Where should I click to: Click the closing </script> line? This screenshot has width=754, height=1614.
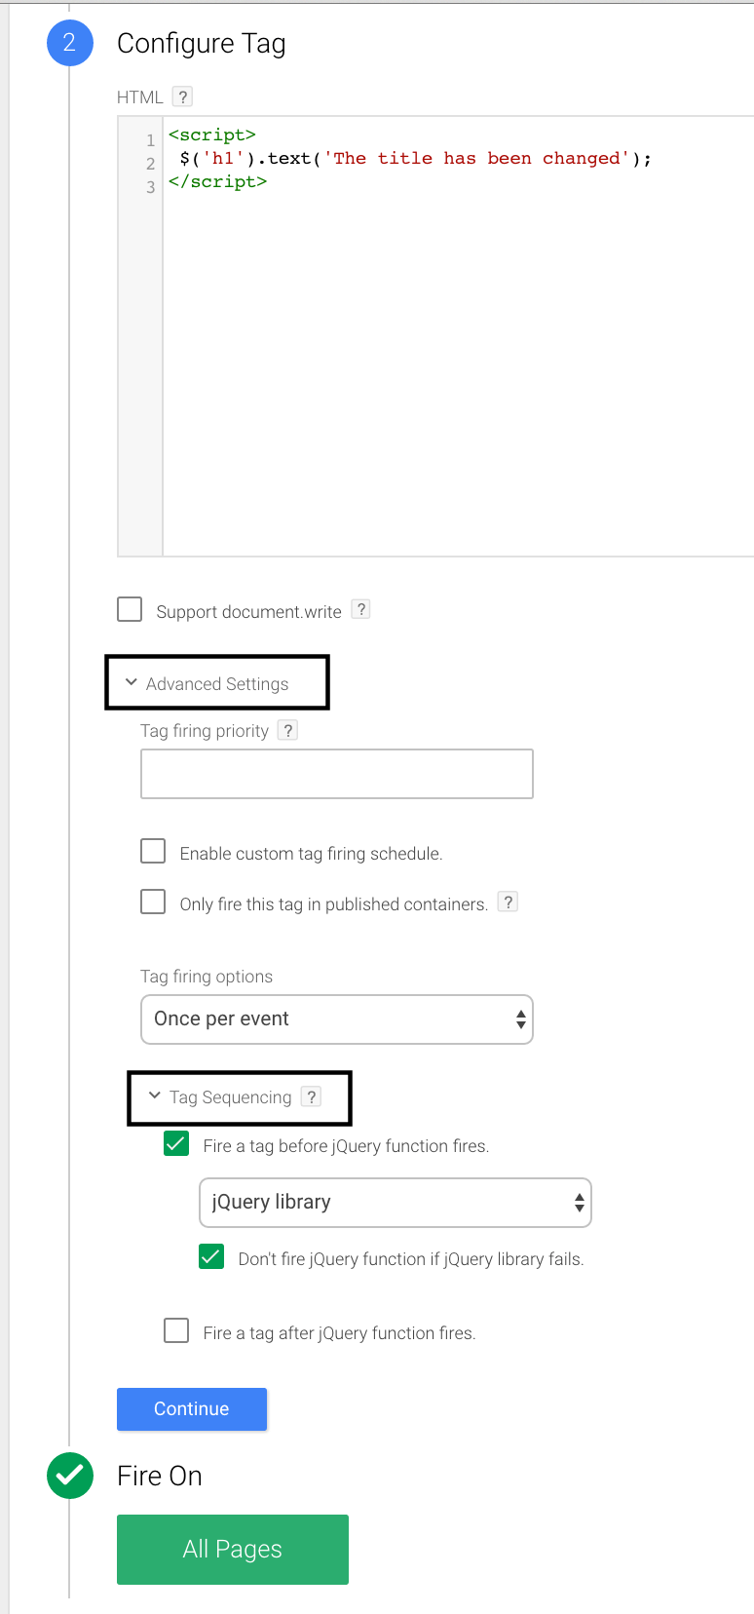217,181
